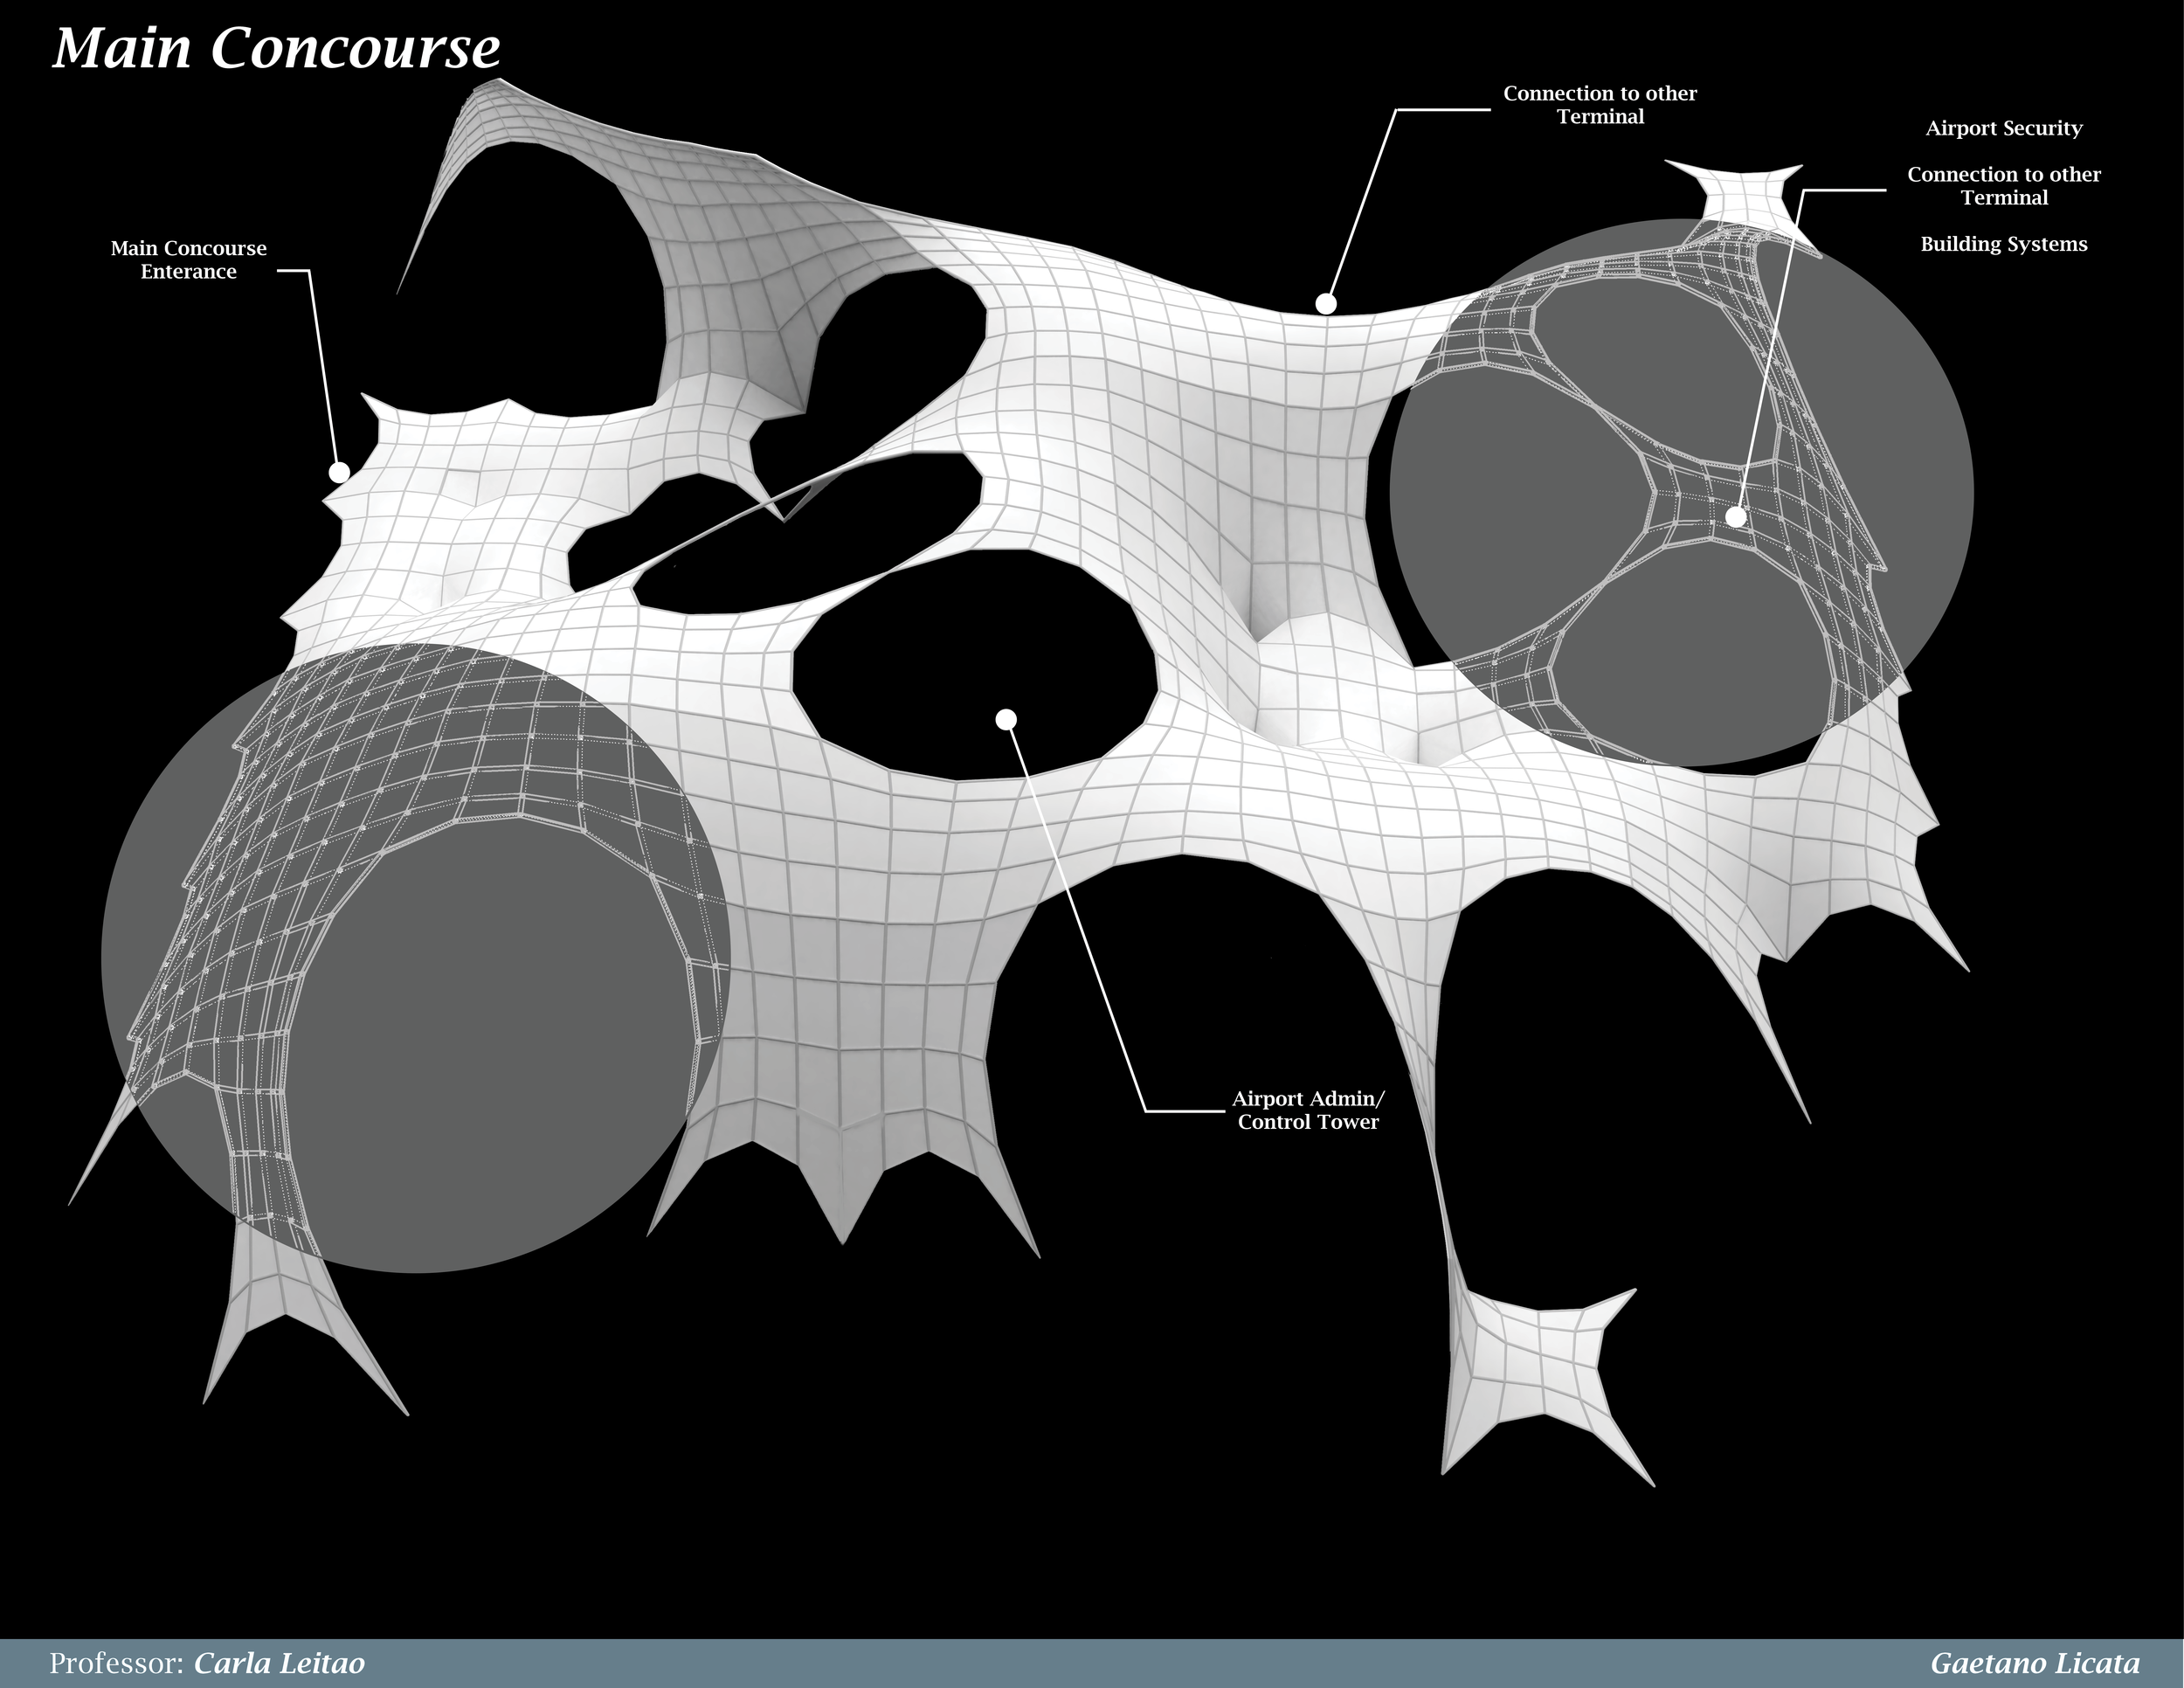Click the marker dot on the roof's upper edge

tap(1326, 303)
